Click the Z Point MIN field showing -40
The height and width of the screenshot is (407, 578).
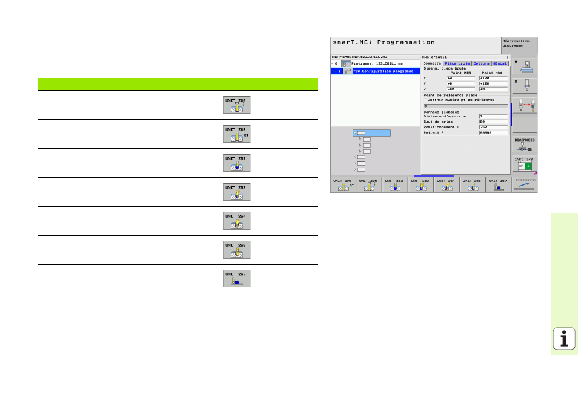pos(460,89)
